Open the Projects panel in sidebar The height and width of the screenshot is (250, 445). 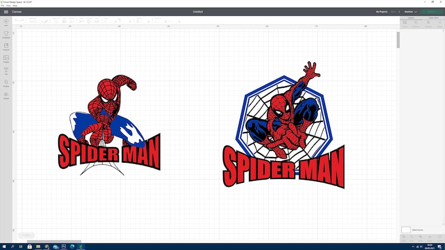pos(6,47)
